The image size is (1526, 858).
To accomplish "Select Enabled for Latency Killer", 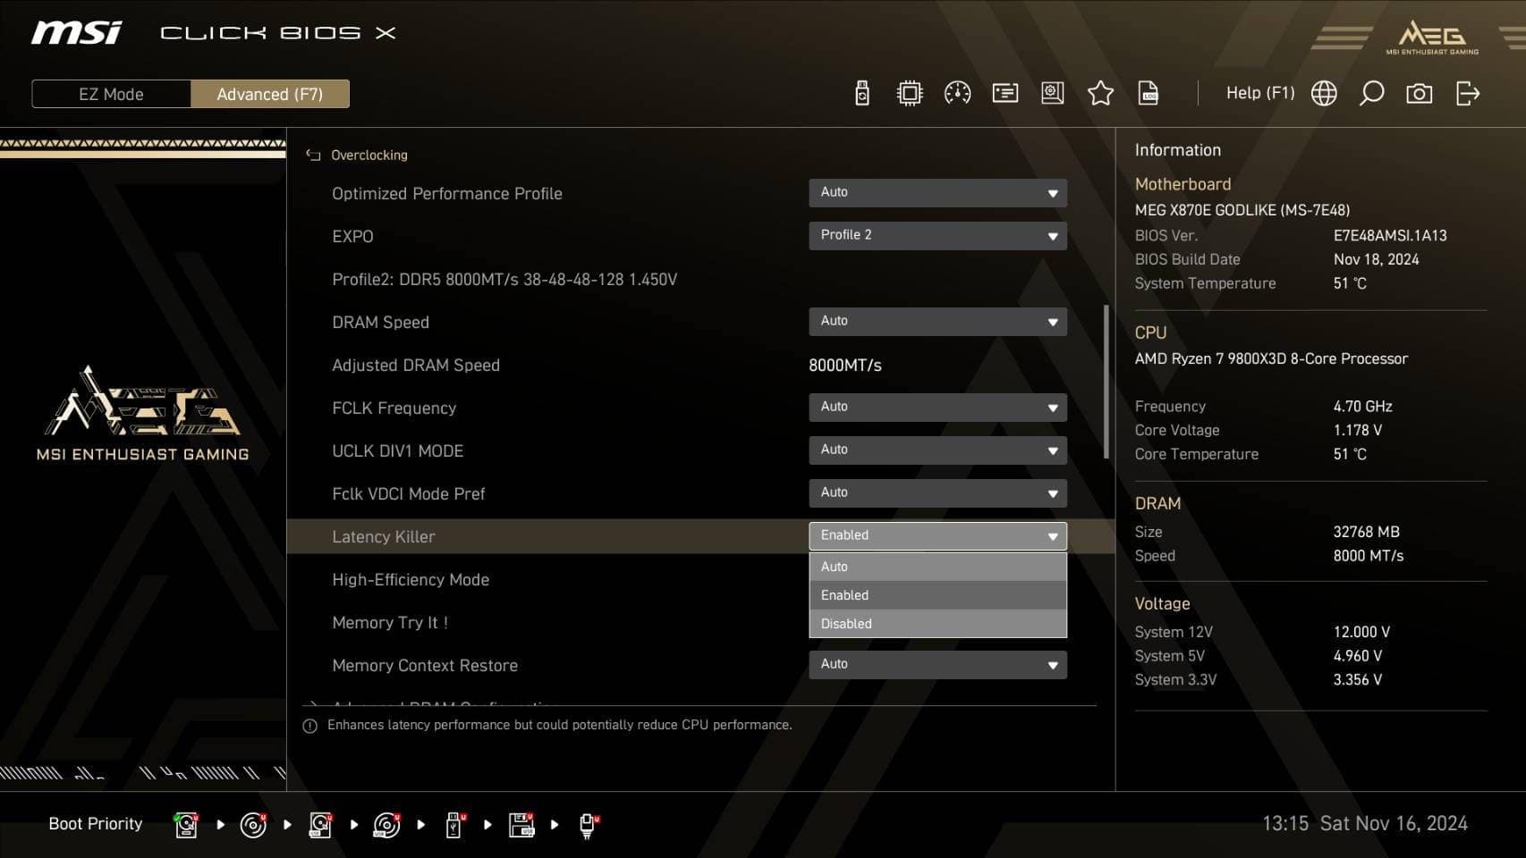I will click(936, 594).
